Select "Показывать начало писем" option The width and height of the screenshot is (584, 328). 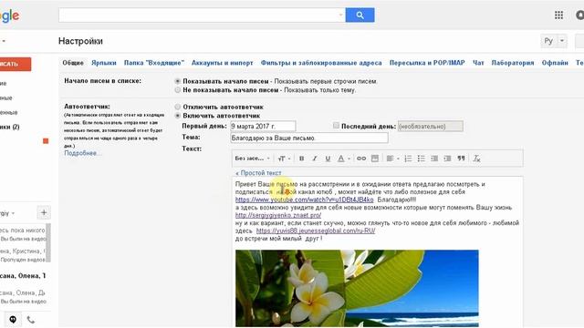(178, 81)
